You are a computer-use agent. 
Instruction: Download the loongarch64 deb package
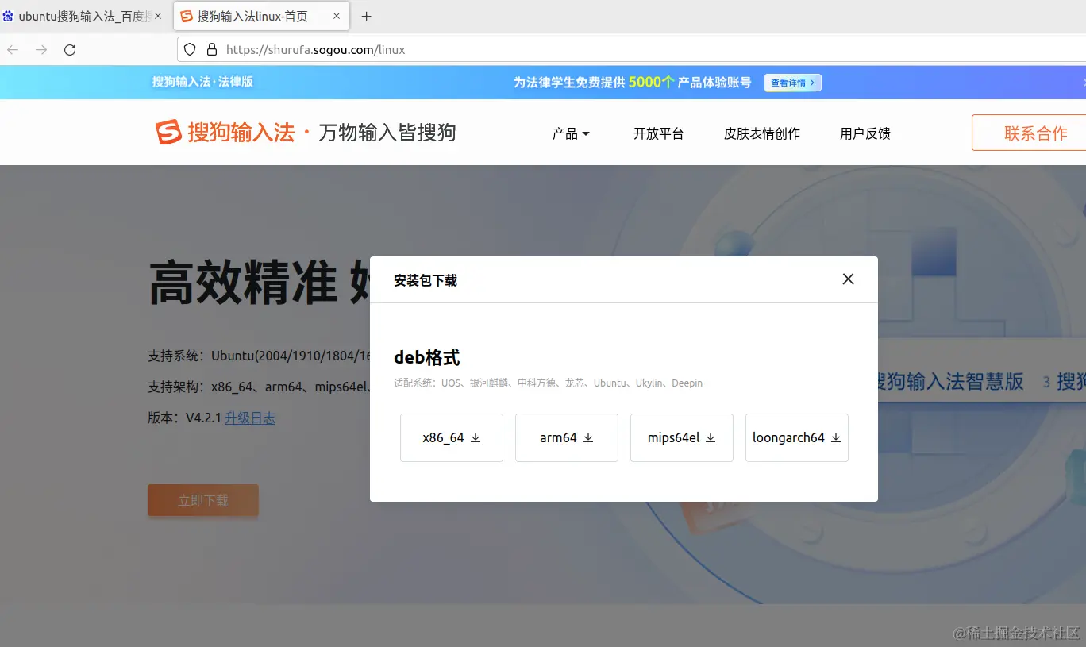coord(796,437)
